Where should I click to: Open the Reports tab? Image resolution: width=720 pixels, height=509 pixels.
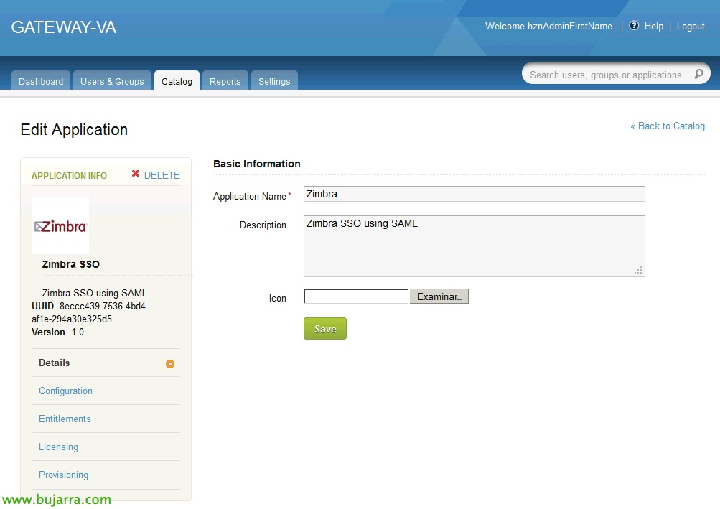point(225,81)
